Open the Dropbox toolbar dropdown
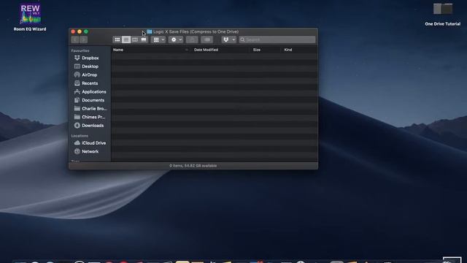This screenshot has width=467, height=263. point(228,39)
